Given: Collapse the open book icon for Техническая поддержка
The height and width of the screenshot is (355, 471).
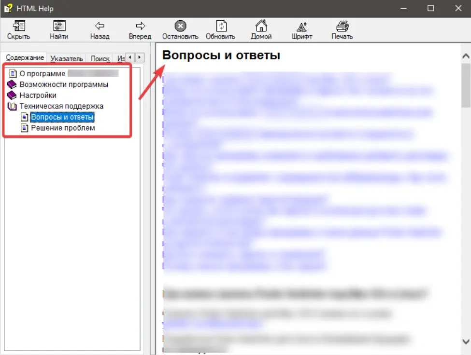Looking at the screenshot, I should pos(12,106).
